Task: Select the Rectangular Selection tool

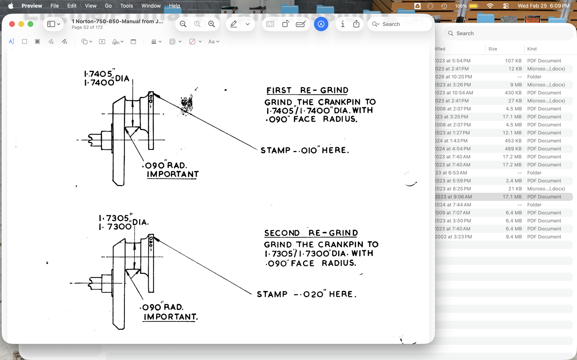Action: [x=24, y=41]
